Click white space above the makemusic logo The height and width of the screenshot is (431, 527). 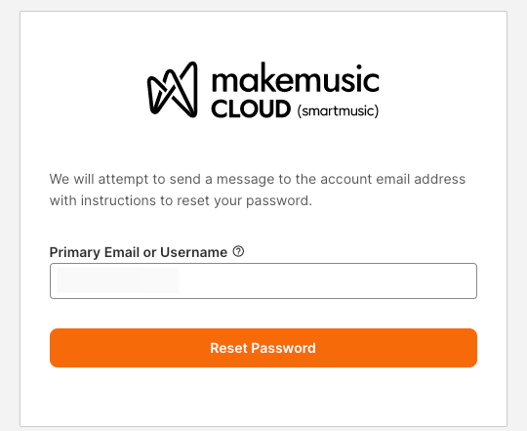tap(263, 35)
